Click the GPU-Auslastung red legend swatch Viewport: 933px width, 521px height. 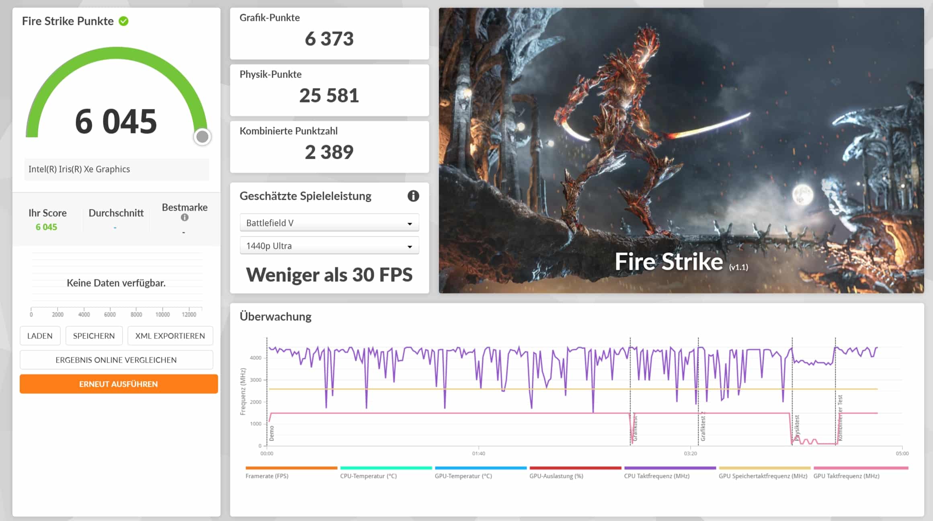click(575, 468)
